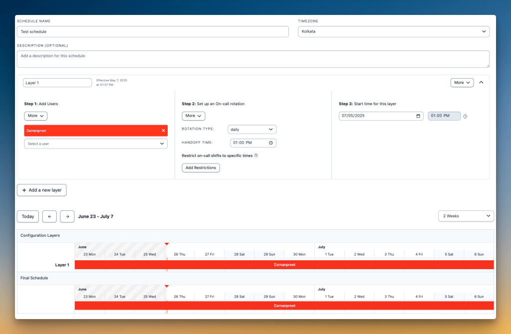
Task: Click the help icon next to restrict shifts text
Action: [255, 155]
